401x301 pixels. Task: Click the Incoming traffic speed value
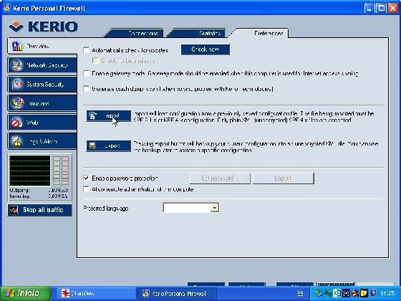pyautogui.click(x=58, y=196)
